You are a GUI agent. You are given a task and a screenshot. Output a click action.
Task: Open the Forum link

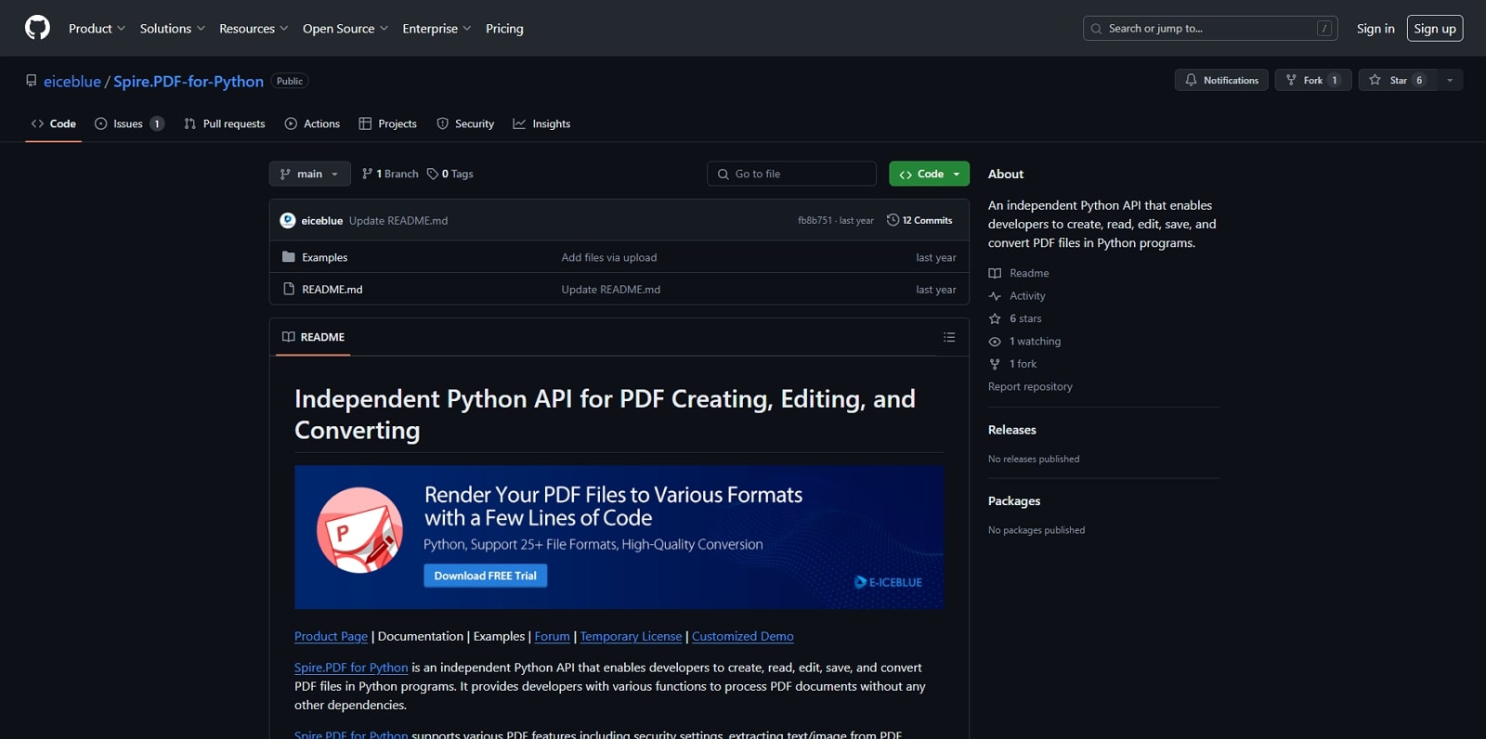click(552, 636)
